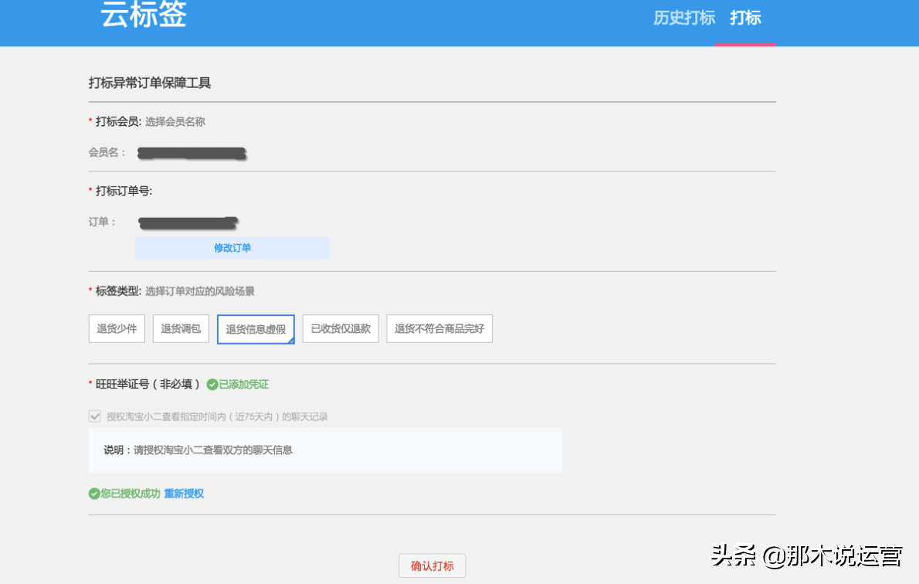Click the green check icon beside 已添加凭证
The width and height of the screenshot is (919, 584).
point(212,385)
